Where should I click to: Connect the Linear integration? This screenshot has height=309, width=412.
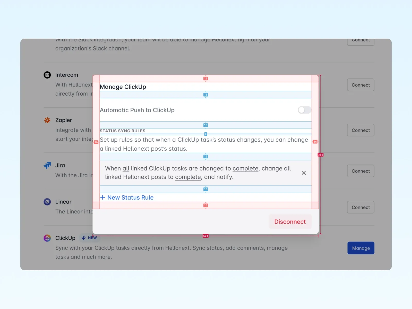coord(360,207)
